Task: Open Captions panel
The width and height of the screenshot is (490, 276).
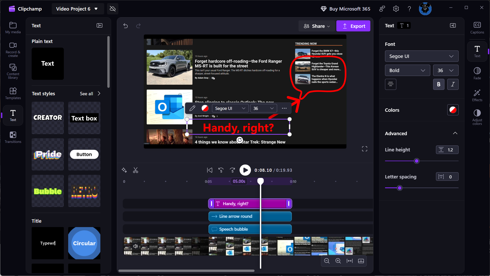Action: tap(477, 28)
